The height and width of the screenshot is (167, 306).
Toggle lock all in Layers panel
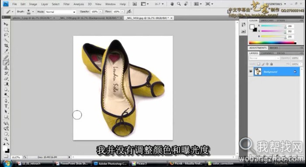click(x=271, y=64)
